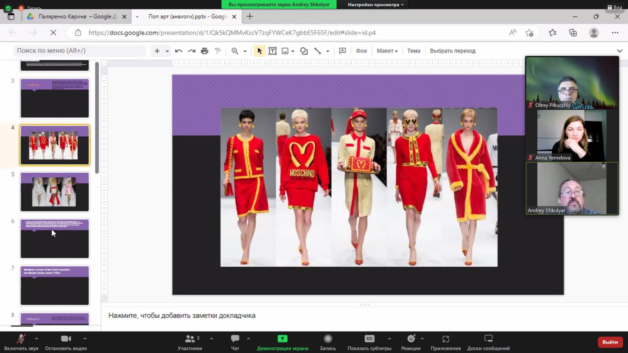Click Фон background button

coord(361,51)
